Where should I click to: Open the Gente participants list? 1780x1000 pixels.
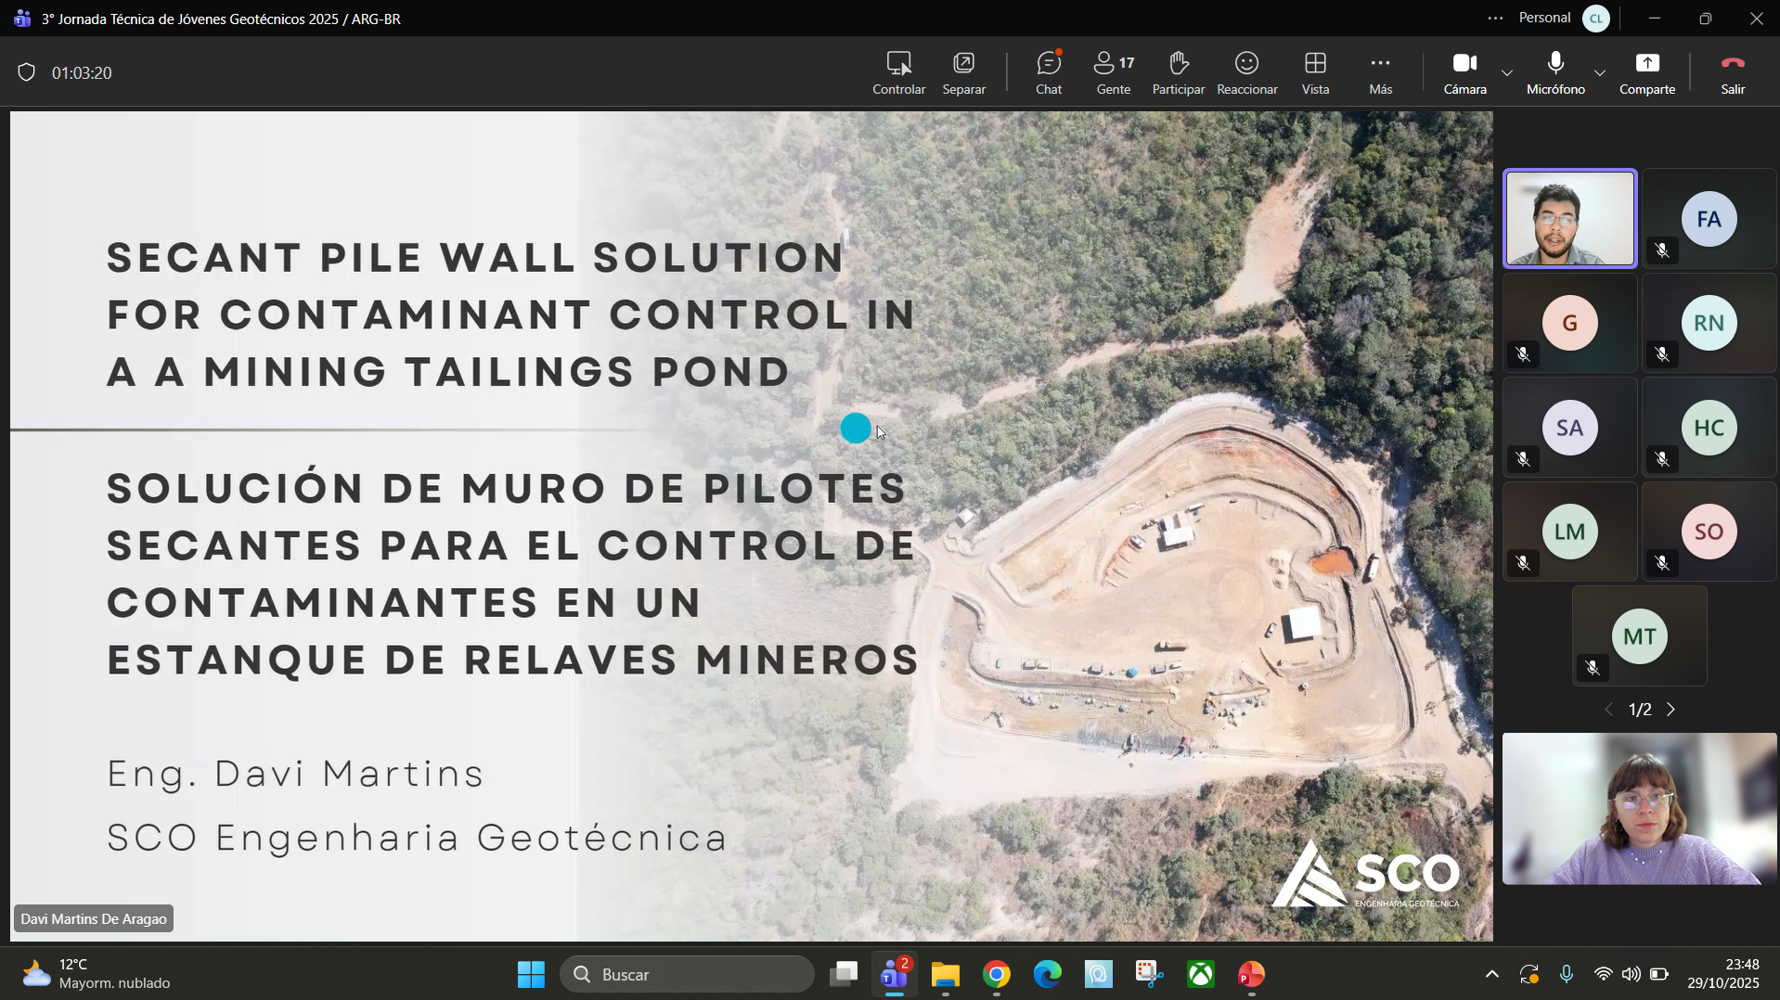click(x=1113, y=72)
